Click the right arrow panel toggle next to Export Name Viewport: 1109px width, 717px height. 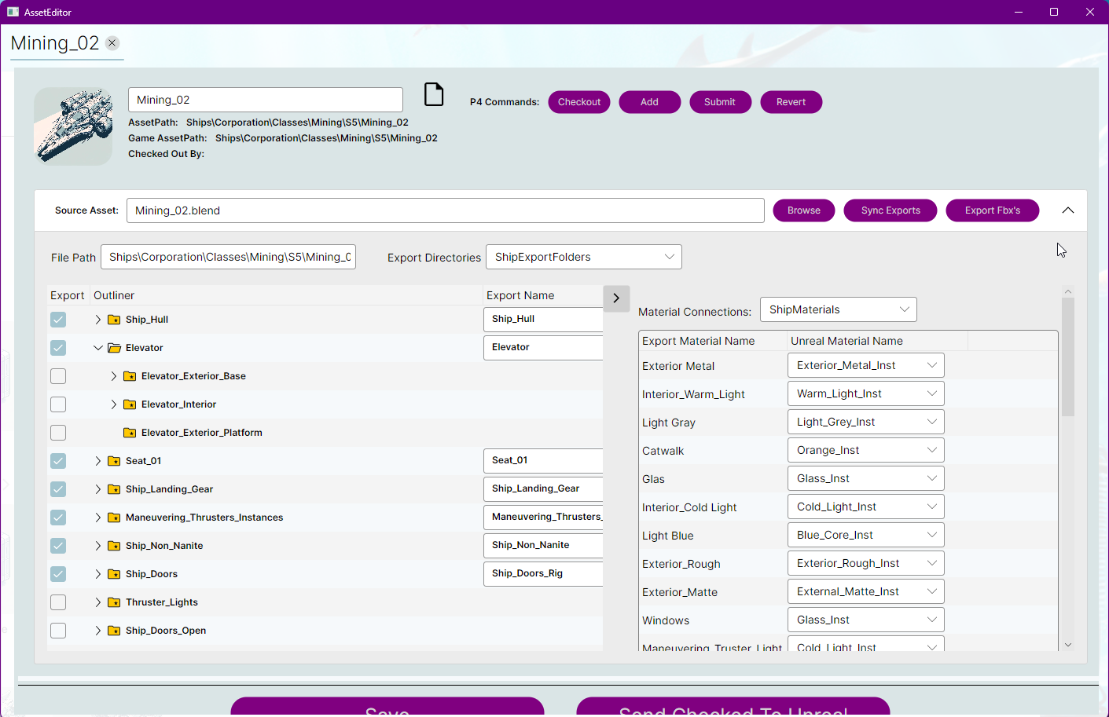point(616,298)
